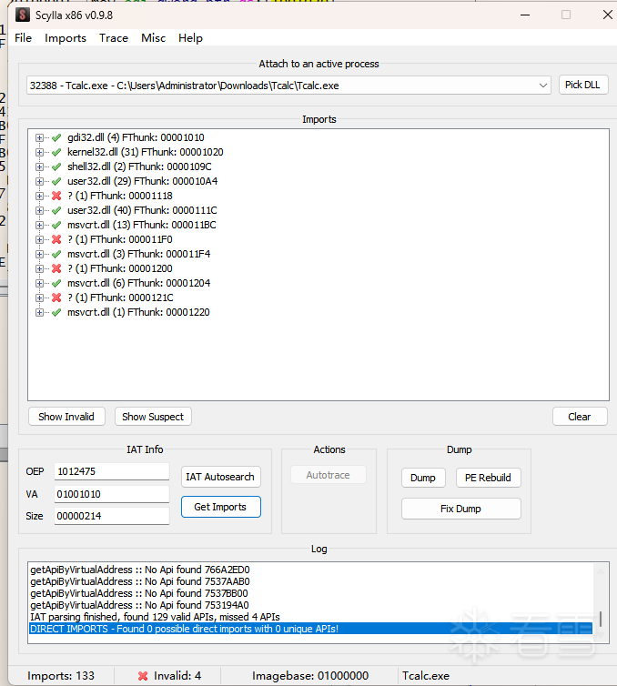Image resolution: width=617 pixels, height=686 pixels.
Task: Expand the kernel32.dll import node
Action: [x=39, y=152]
